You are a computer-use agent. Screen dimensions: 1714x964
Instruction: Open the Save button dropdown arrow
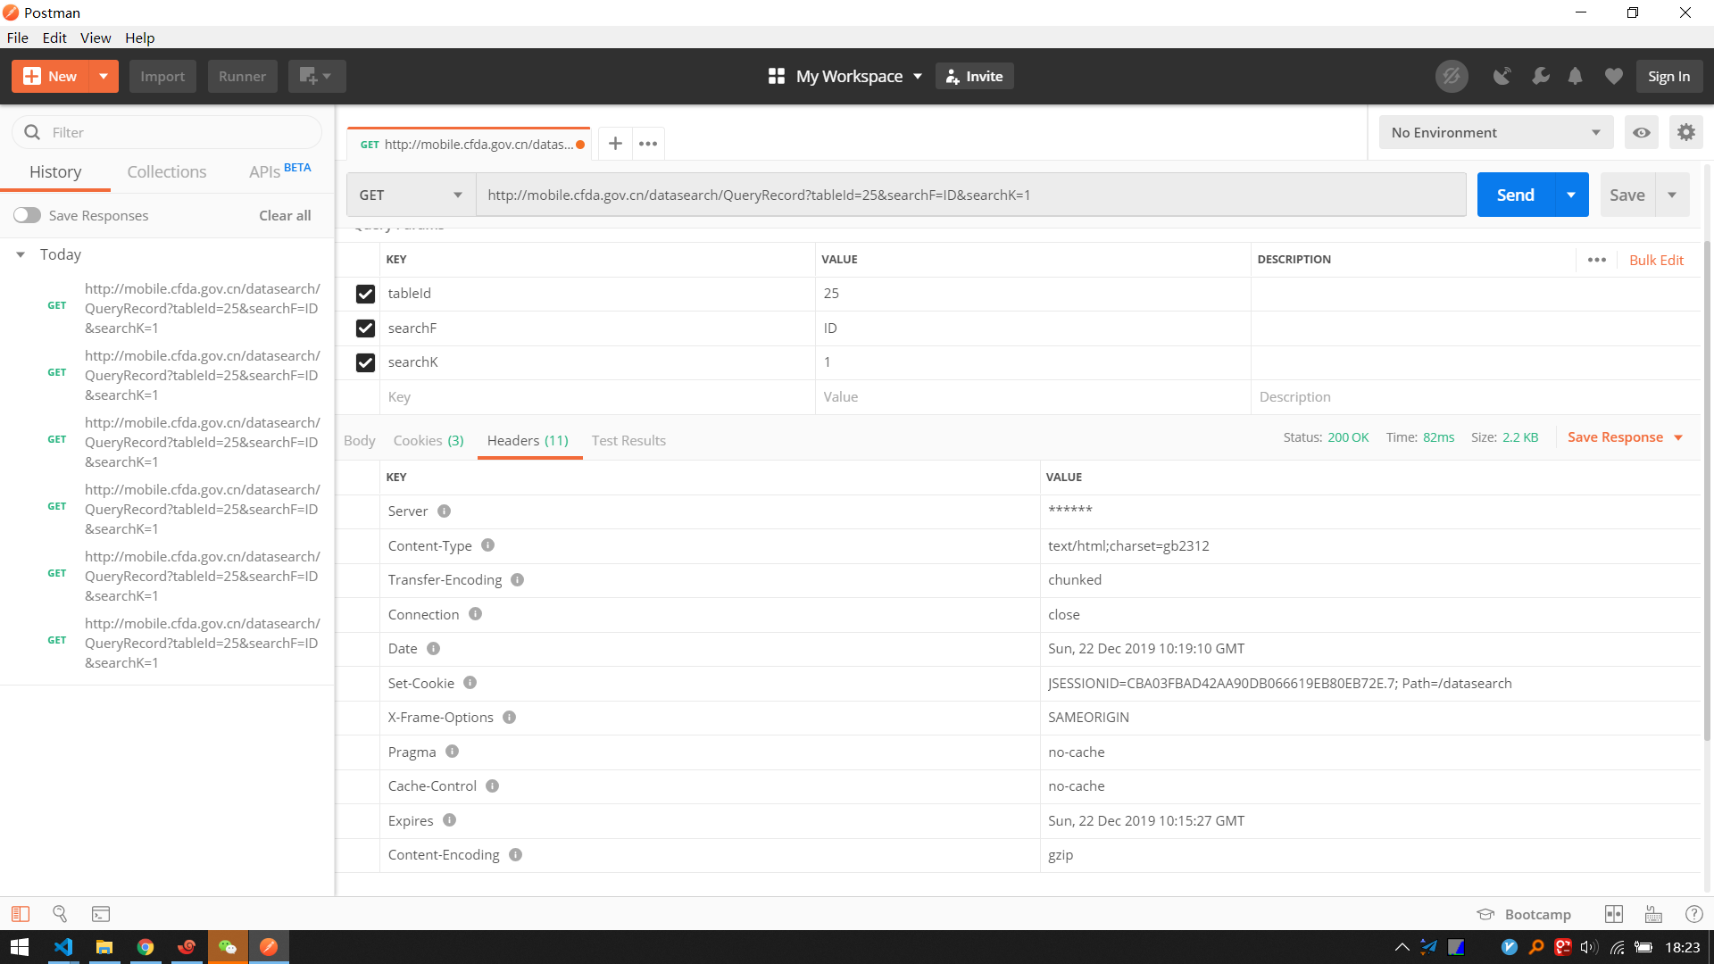[x=1672, y=195]
